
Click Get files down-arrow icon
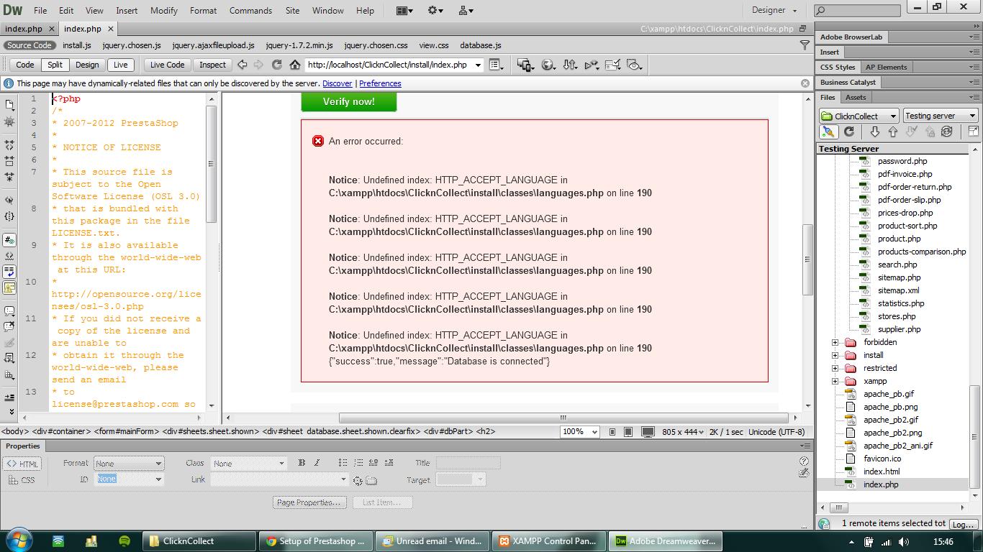(874, 132)
